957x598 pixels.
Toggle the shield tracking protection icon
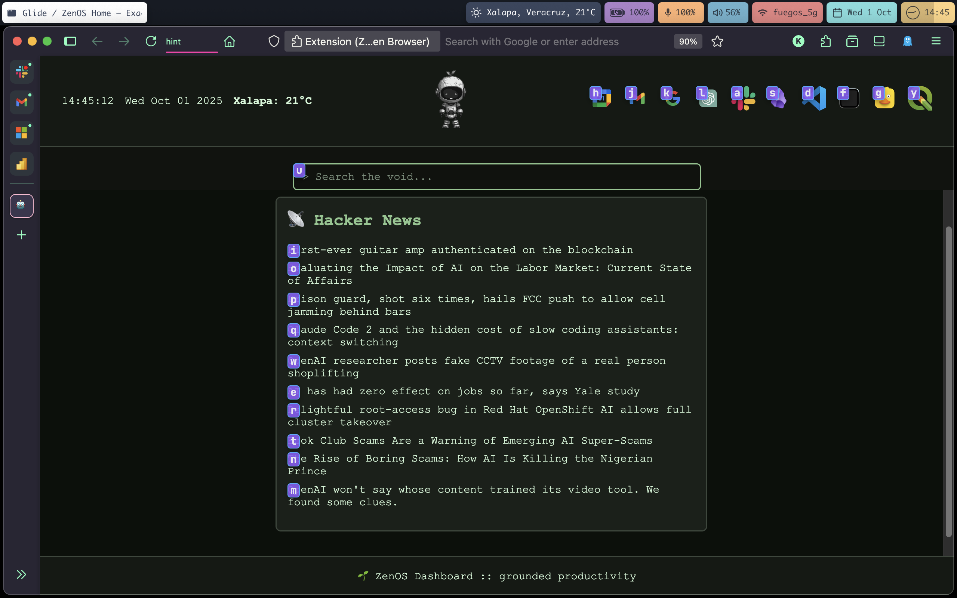click(x=274, y=41)
